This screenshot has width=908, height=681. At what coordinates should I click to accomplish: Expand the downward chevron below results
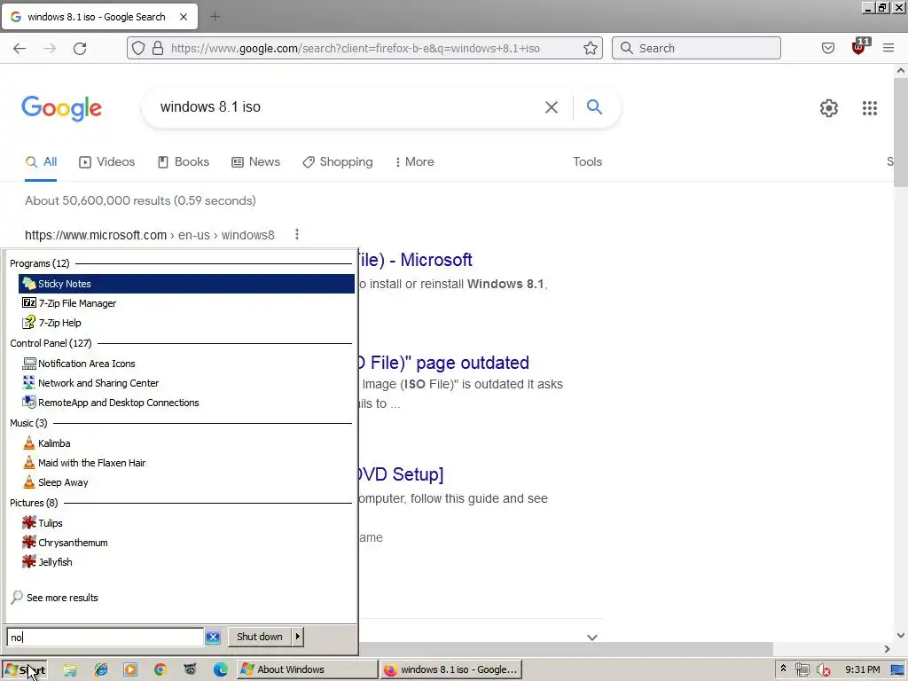(591, 637)
